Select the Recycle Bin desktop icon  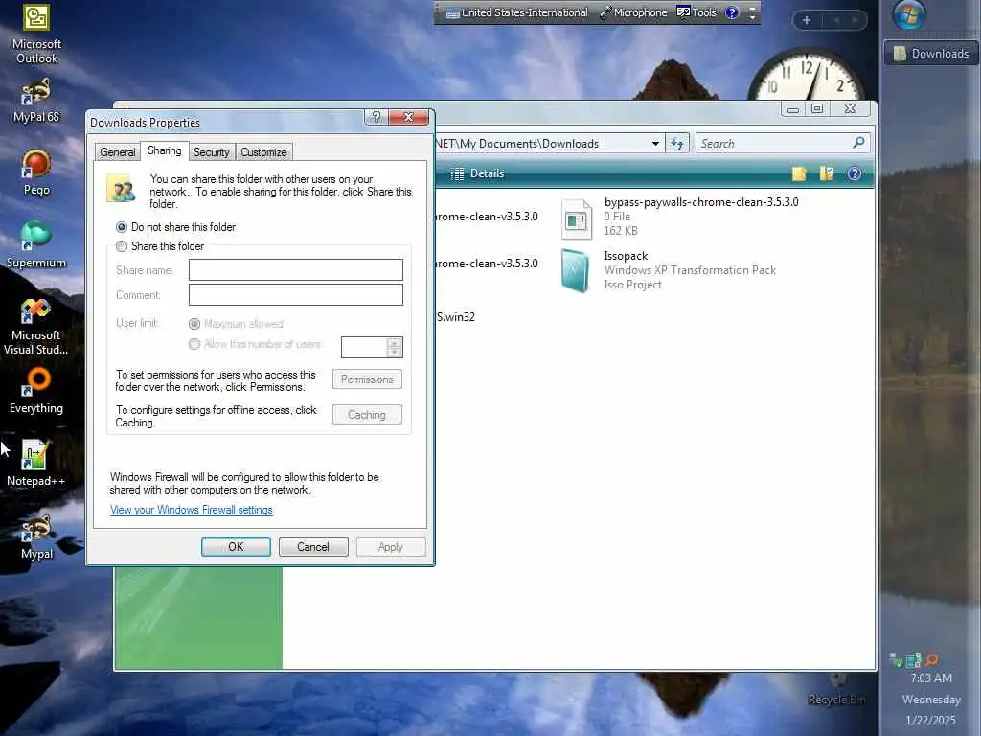(x=836, y=688)
